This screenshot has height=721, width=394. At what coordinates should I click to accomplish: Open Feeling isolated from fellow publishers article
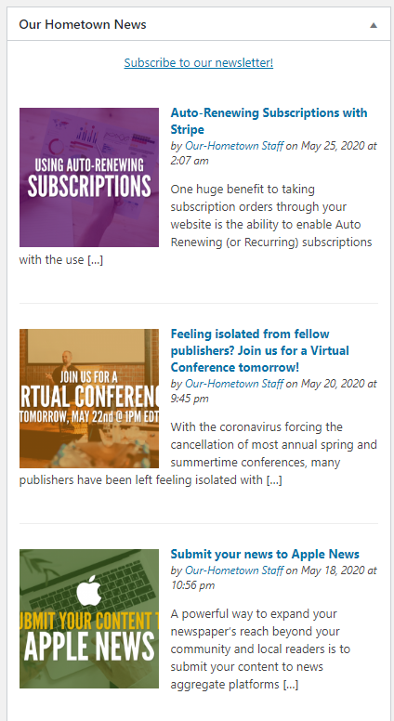coord(260,350)
